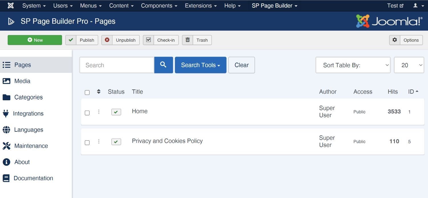The height and width of the screenshot is (198, 428).
Task: Open the Search Tools dropdown
Action: tap(200, 65)
